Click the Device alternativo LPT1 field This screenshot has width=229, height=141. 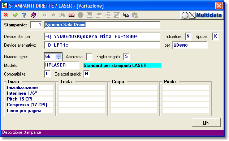coord(102,45)
